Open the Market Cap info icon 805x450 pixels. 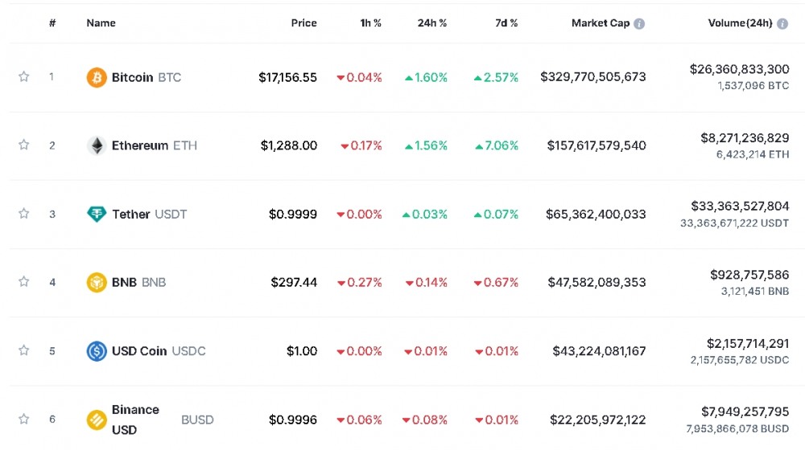[x=639, y=24]
